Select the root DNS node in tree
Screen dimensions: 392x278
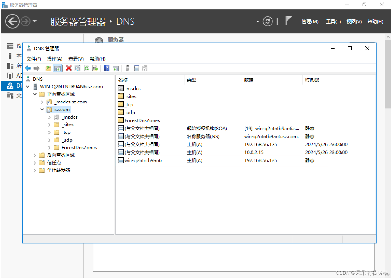point(38,79)
